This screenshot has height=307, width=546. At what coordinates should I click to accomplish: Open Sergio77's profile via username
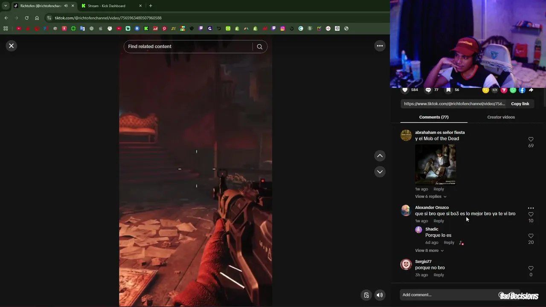423,261
